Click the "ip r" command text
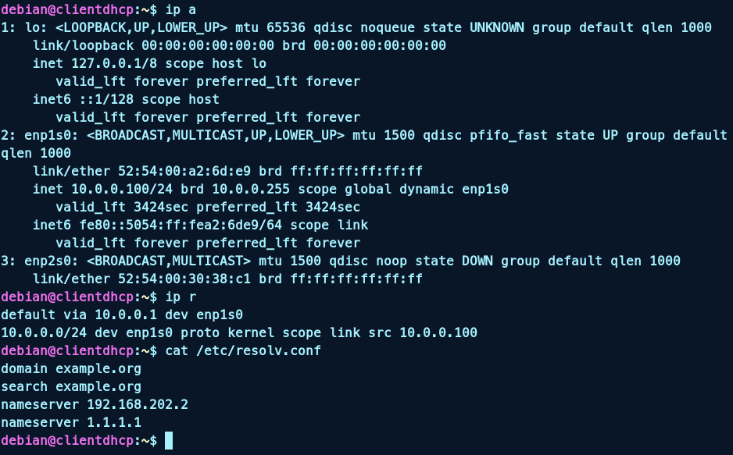733x455 pixels. [181, 297]
